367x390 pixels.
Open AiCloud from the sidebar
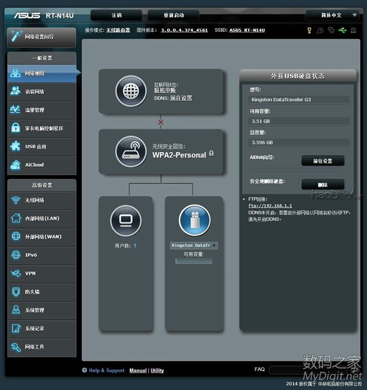tap(42, 165)
